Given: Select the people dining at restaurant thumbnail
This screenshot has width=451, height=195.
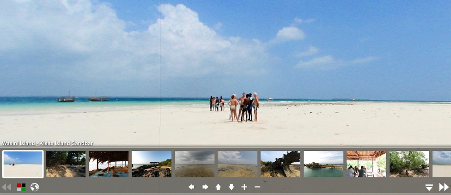Looking at the screenshot, I should coord(366,164).
